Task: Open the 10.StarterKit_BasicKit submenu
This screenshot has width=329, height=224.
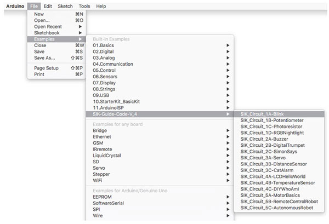Action: point(160,101)
